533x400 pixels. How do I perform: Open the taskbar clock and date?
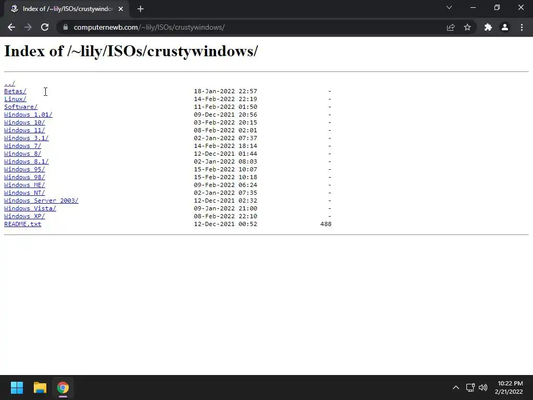[x=509, y=387]
